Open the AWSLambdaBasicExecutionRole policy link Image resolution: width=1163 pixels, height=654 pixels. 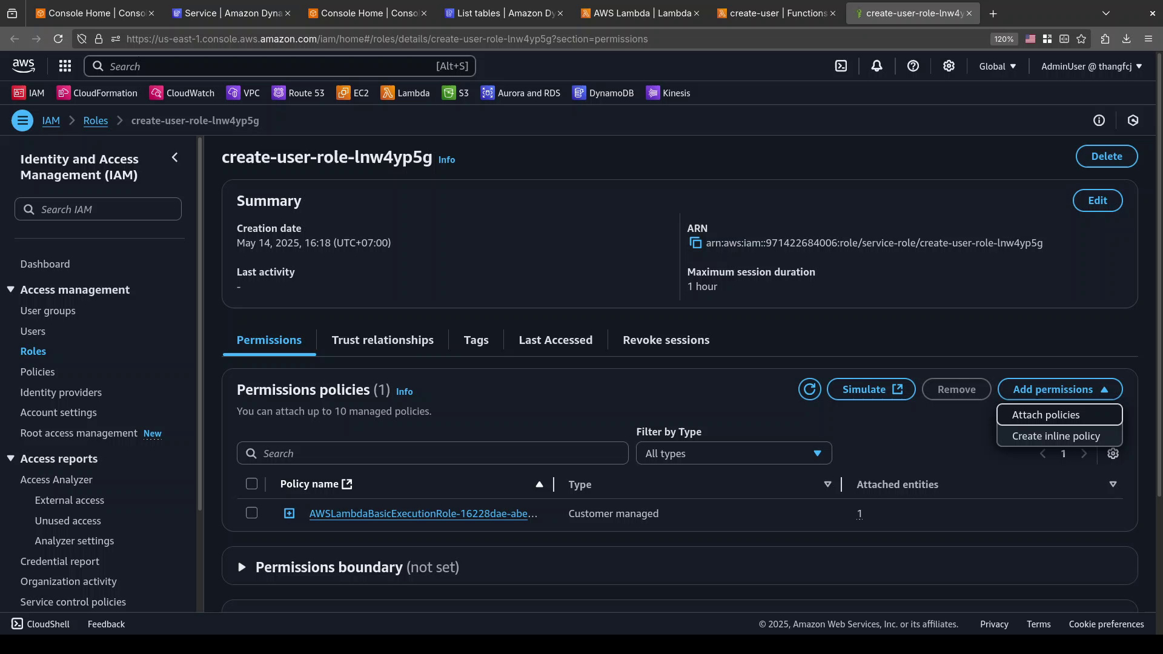[423, 514]
